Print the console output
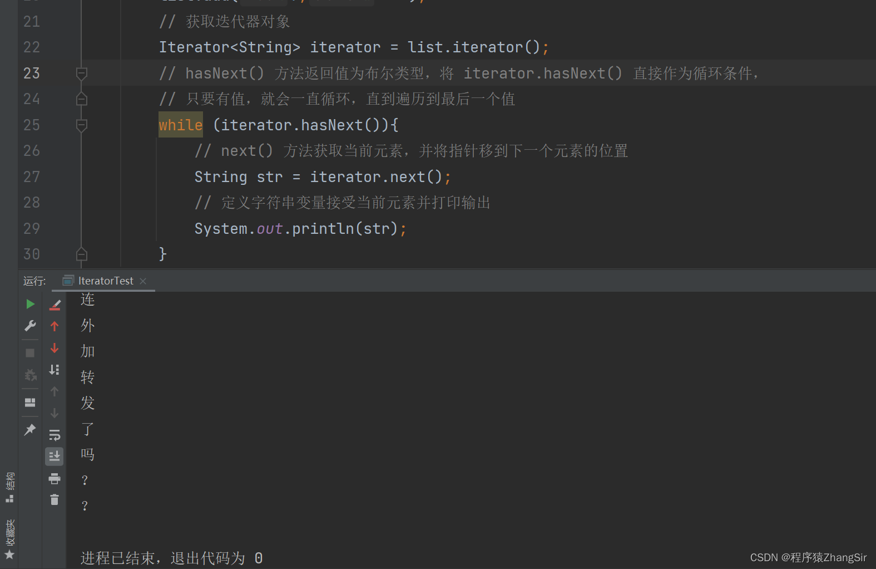Viewport: 876px width, 569px height. tap(55, 478)
